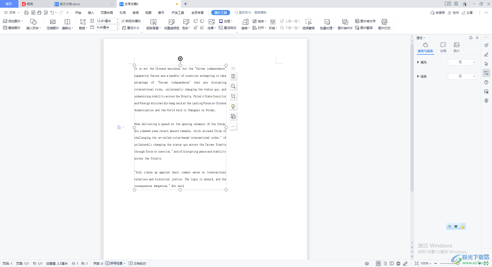This screenshot has width=492, height=267.
Task: Click the 分享 (Share) button
Action: (x=467, y=13)
